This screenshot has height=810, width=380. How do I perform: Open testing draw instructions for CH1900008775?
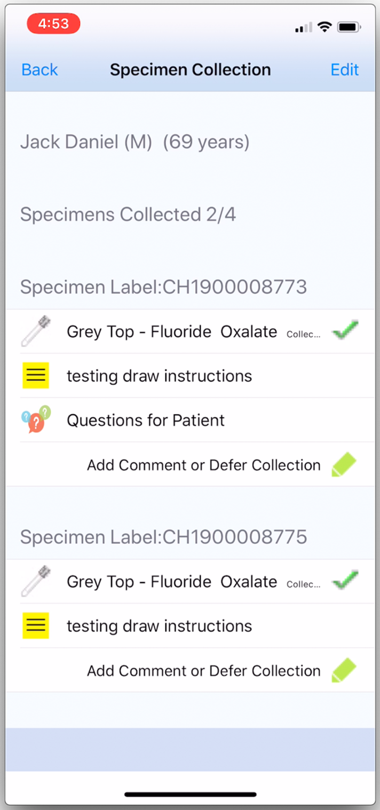[x=159, y=626]
